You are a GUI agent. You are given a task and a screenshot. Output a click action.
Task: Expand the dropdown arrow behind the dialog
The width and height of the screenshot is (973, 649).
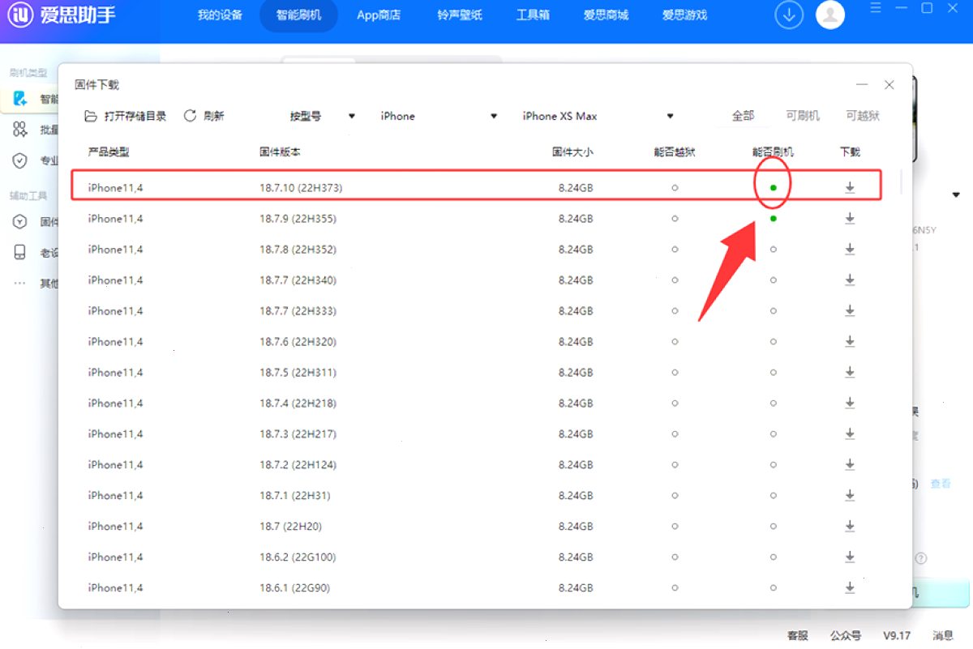pos(956,195)
